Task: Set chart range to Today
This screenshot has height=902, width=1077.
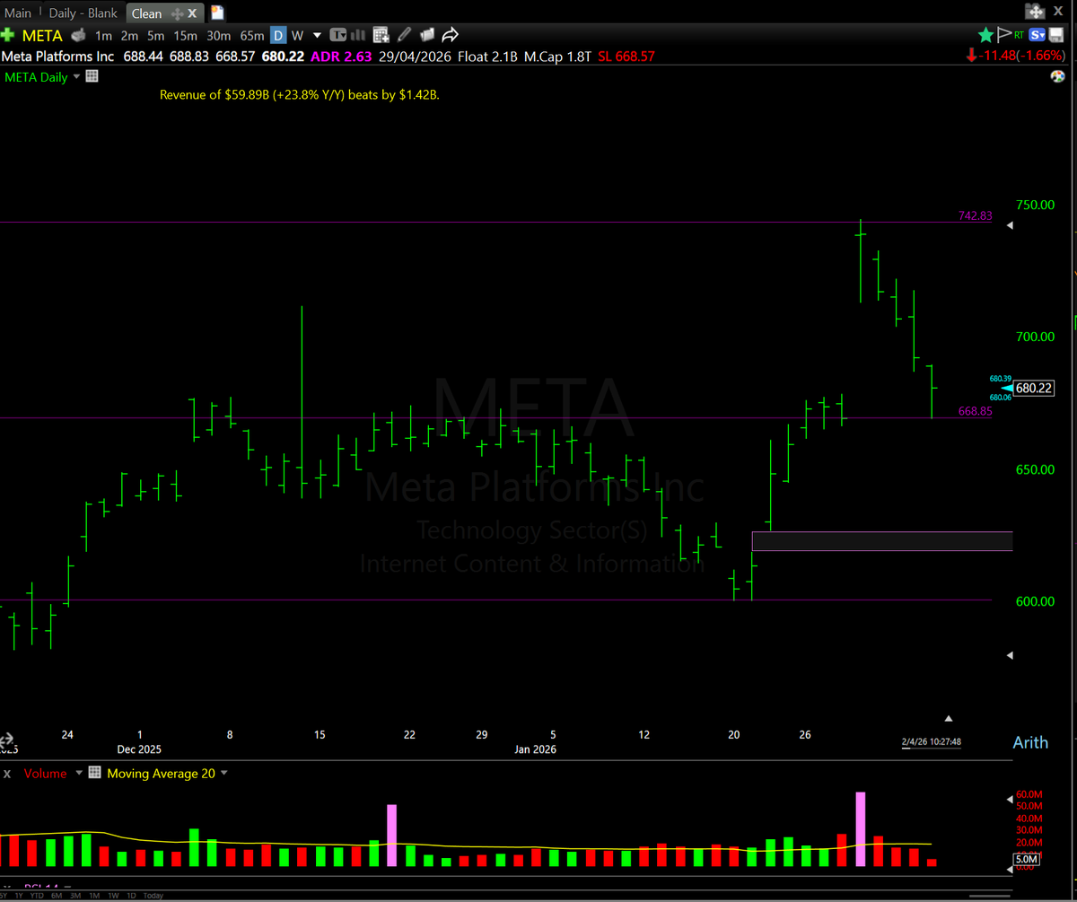Action: coord(153,896)
